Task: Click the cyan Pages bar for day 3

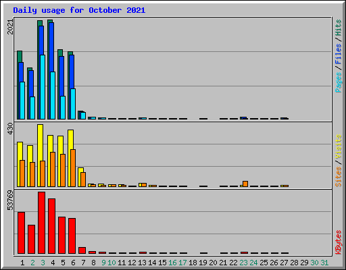Action: click(x=43, y=87)
